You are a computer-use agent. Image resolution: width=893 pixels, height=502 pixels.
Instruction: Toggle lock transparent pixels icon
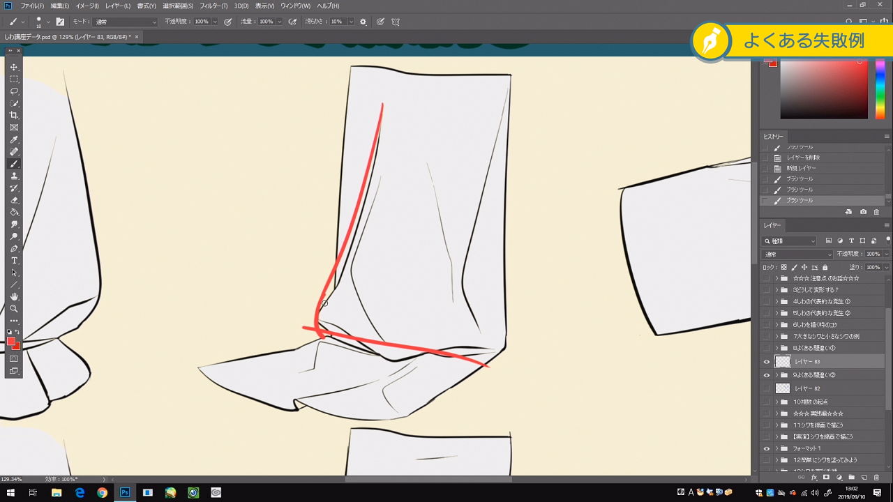pyautogui.click(x=783, y=267)
